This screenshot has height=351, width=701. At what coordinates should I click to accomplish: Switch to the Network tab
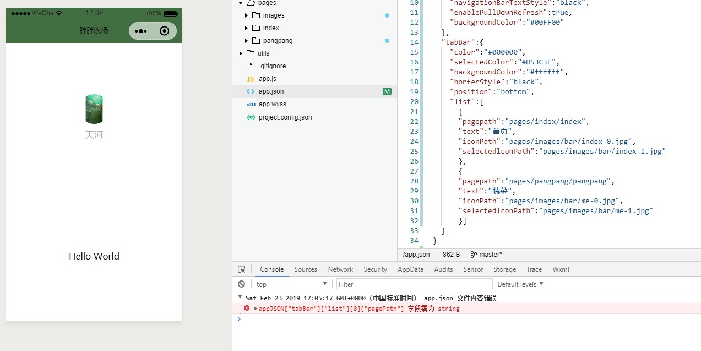click(x=340, y=269)
